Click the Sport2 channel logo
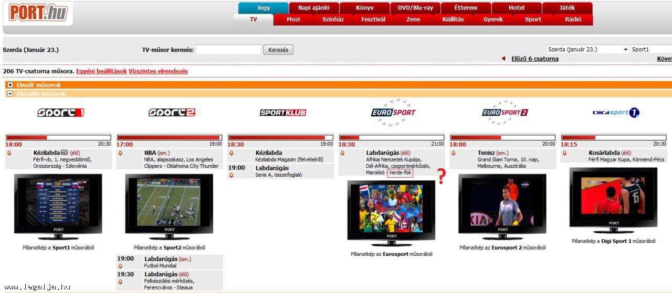Viewport: 672px width, 293px height. pos(172,113)
